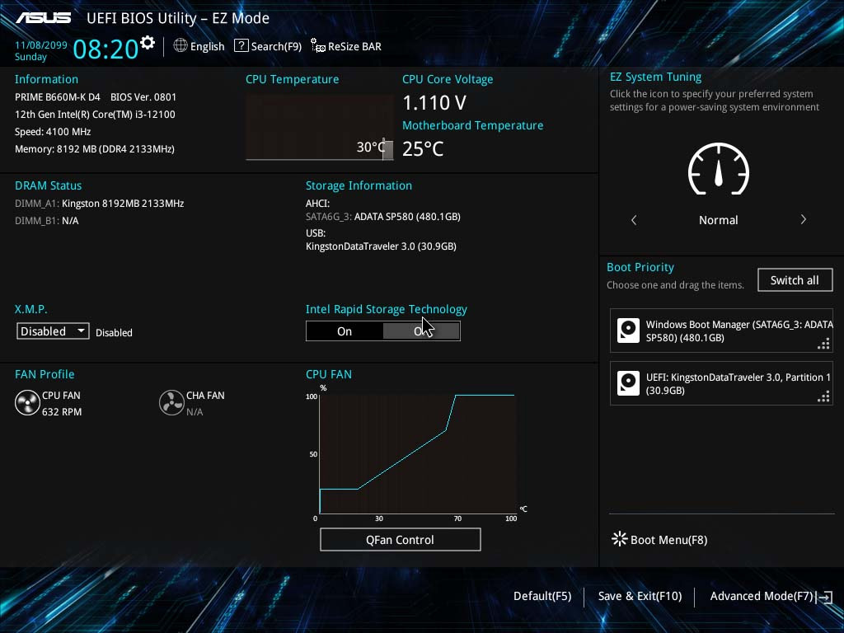Click BIOS Ver. 0801 text
This screenshot has height=633, width=844.
coord(143,97)
